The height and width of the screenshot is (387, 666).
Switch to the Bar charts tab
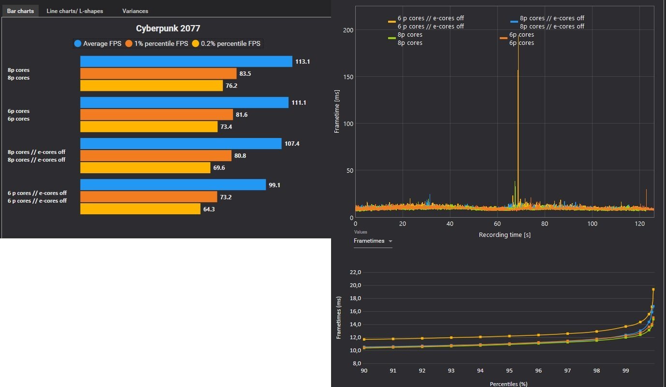[20, 11]
